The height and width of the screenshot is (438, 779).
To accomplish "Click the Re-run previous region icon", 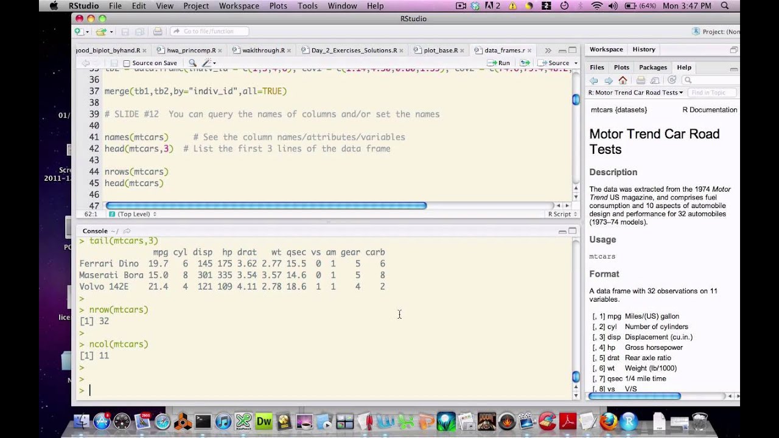I will (525, 63).
